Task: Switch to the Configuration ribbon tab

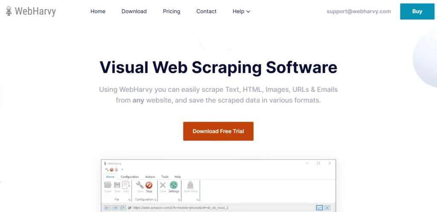Action: pos(130,177)
